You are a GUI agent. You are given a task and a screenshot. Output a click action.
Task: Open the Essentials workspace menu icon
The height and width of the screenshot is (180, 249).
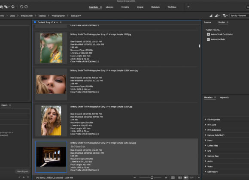(x=101, y=7)
